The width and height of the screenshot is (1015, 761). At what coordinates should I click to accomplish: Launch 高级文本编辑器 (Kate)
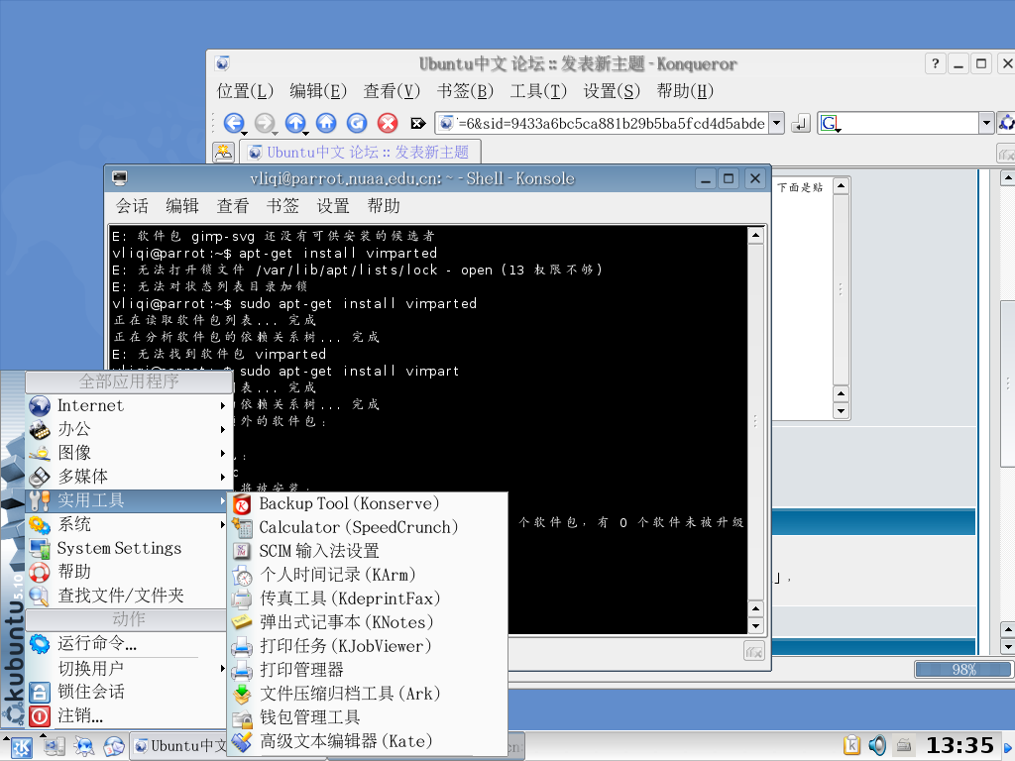pos(368,741)
